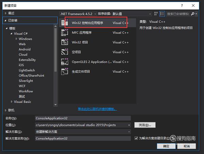The image size is (204, 154).
Task: Click the MFC 应用程序 template name
Action: 82,33
